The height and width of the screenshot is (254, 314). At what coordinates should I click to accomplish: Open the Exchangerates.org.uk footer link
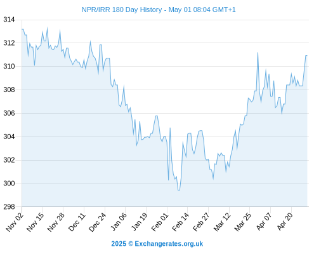coord(169,244)
